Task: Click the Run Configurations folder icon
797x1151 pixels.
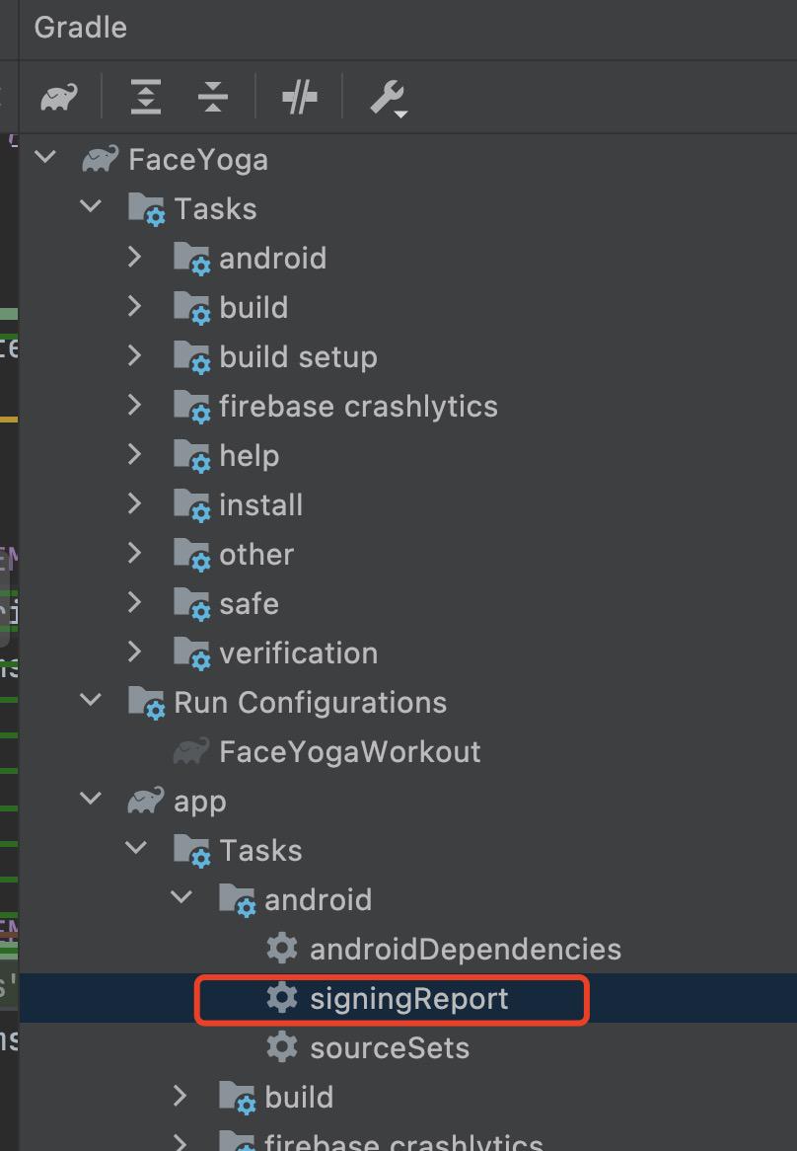Action: [147, 703]
